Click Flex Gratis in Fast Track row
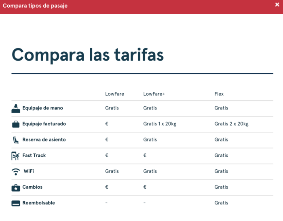This screenshot has width=283, height=221. (221, 156)
